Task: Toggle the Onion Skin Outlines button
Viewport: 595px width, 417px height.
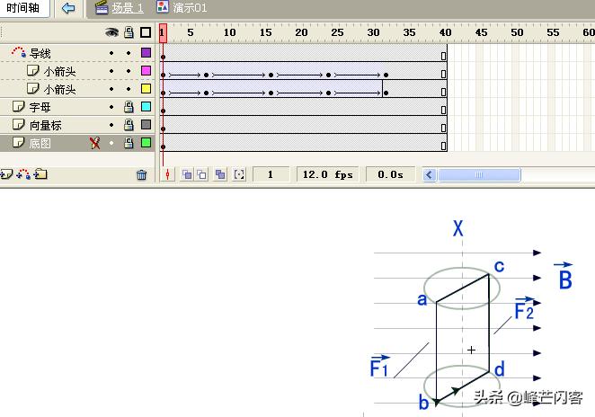Action: [x=202, y=174]
